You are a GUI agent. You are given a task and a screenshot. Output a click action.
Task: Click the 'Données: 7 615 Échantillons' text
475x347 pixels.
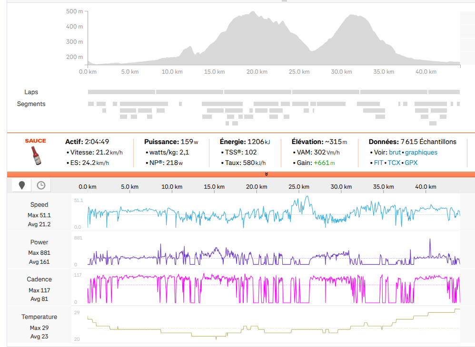click(x=413, y=142)
